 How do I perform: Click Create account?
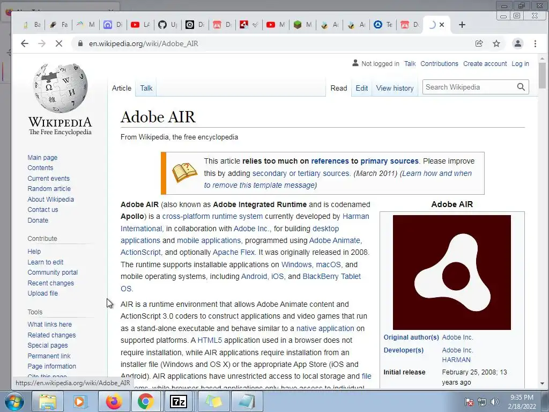[x=485, y=64]
